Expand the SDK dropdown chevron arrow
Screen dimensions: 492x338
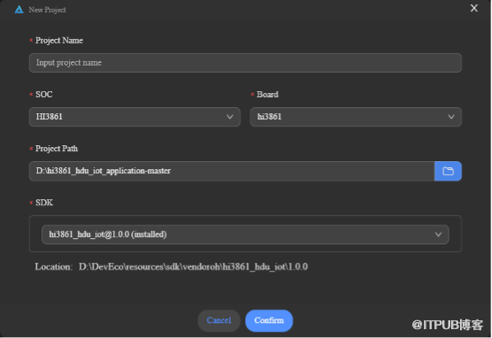438,234
